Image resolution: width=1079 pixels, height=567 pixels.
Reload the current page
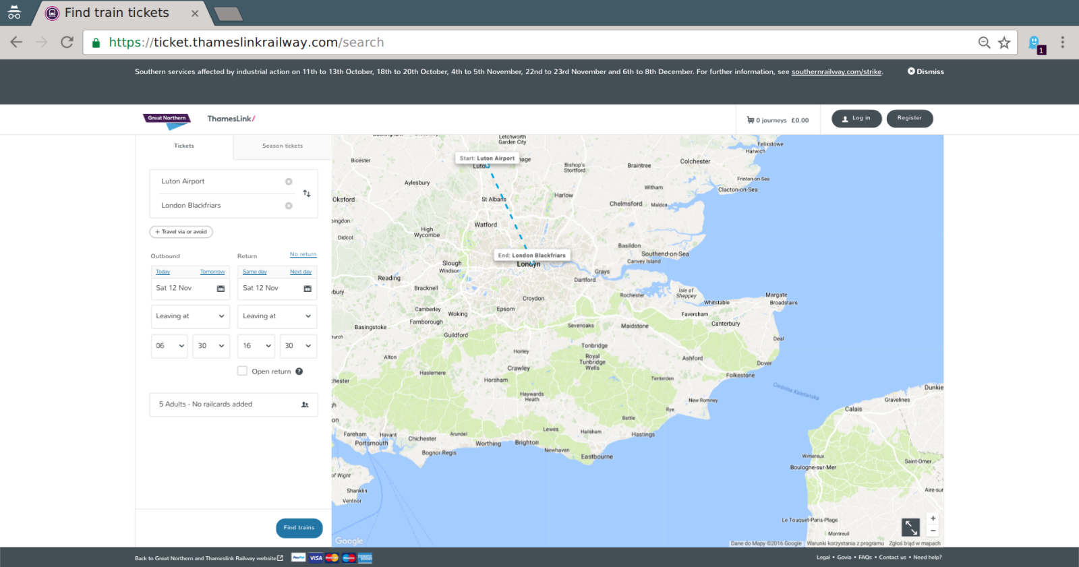pyautogui.click(x=67, y=42)
